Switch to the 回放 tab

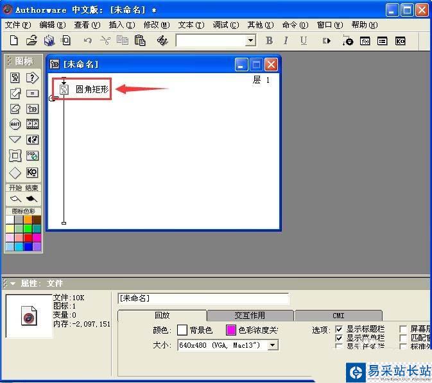(x=162, y=315)
